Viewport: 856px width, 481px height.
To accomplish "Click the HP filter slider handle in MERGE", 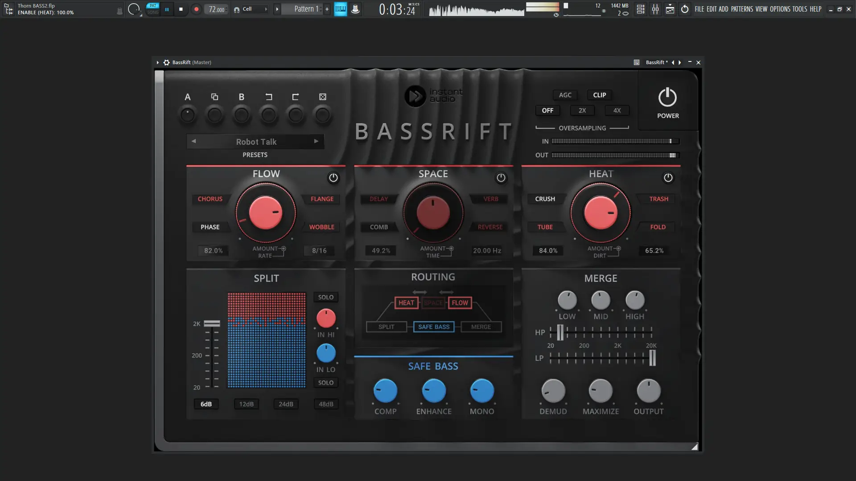I will (560, 332).
